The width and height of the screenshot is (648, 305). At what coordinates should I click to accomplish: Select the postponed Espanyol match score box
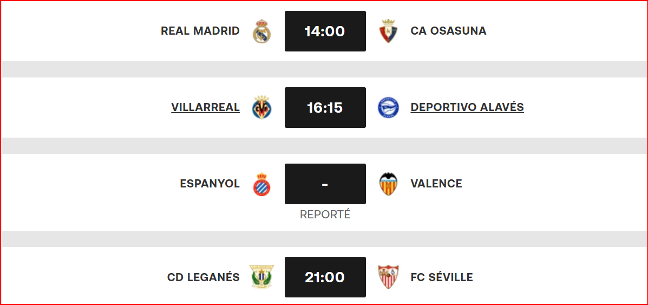pyautogui.click(x=325, y=184)
